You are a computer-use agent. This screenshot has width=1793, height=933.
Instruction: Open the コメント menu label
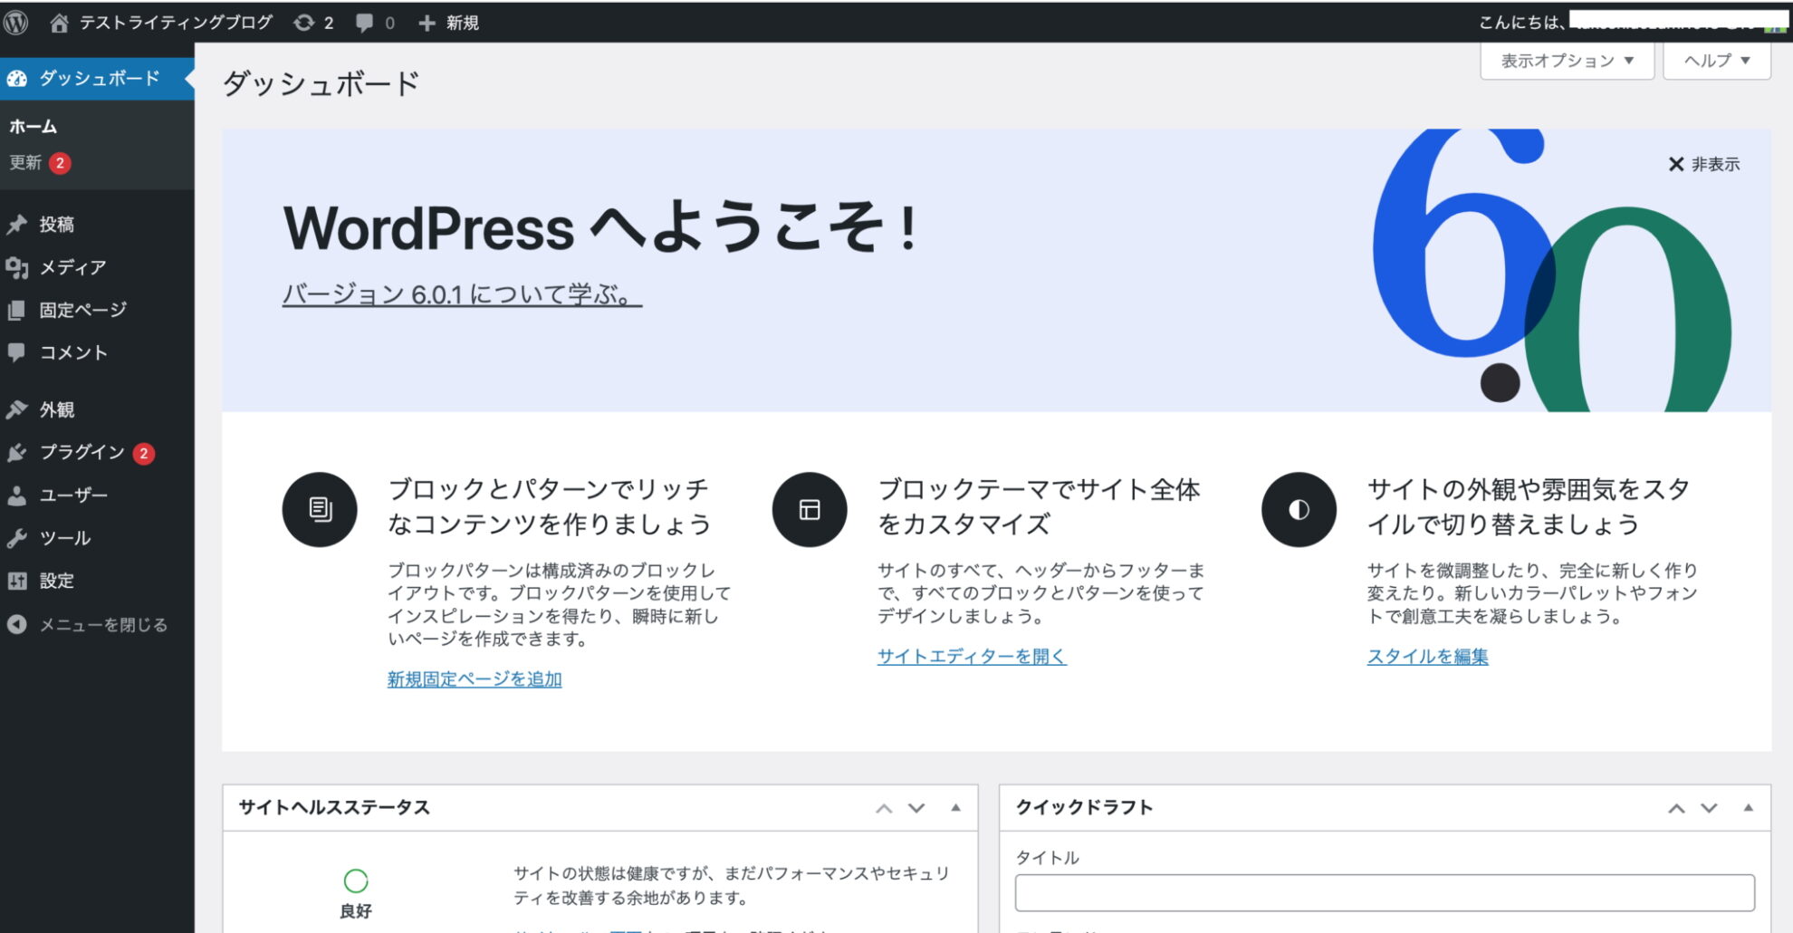coord(73,352)
